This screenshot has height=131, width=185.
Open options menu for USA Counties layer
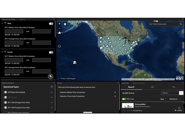[52, 97]
